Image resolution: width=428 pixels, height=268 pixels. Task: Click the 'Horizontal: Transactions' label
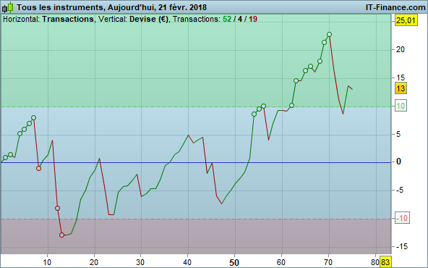(x=48, y=19)
